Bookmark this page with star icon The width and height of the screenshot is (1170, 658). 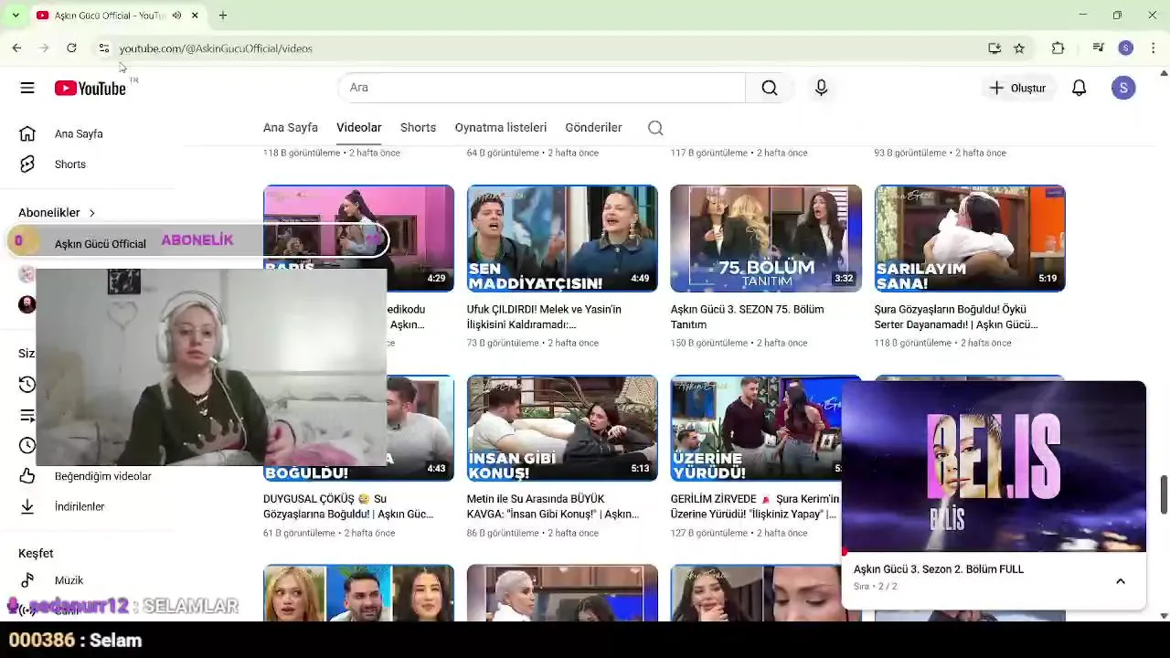click(x=1019, y=48)
